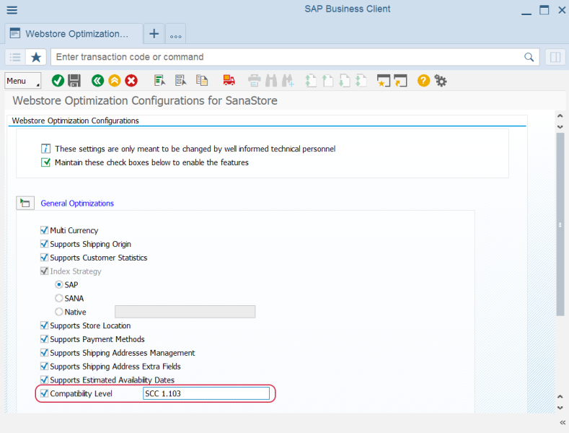Click the 'Maintain these check boxes' checkmark icon
Image resolution: width=569 pixels, height=433 pixels.
45,162
